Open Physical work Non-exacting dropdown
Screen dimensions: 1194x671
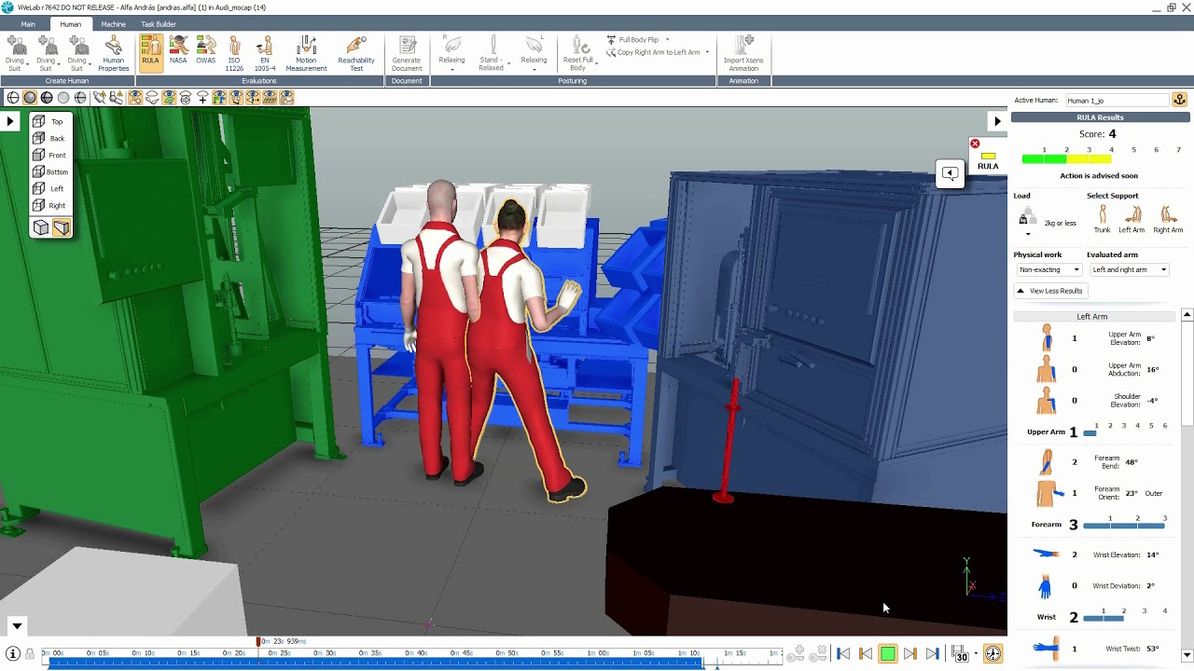tap(1049, 269)
